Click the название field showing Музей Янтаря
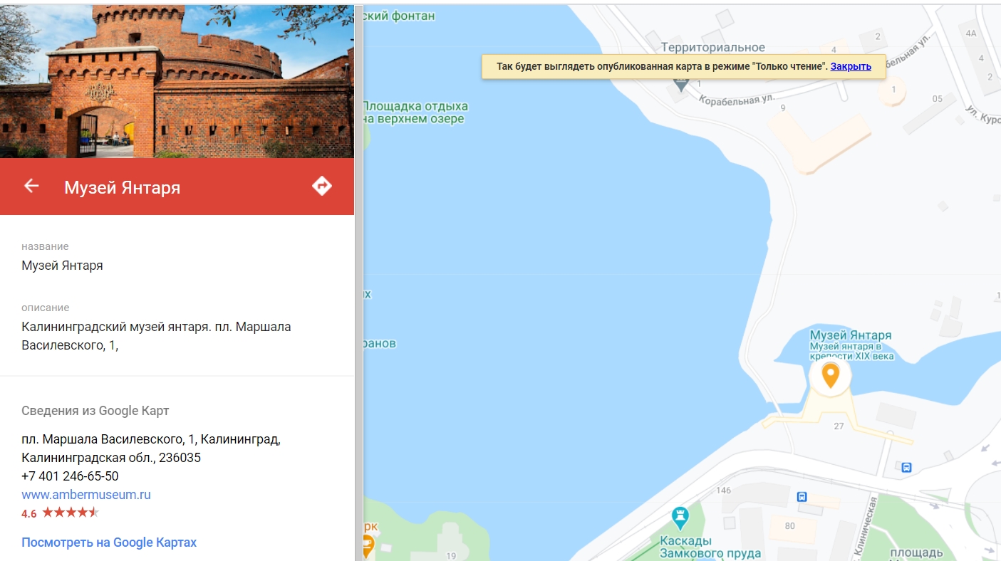The height and width of the screenshot is (561, 1001). tap(61, 265)
